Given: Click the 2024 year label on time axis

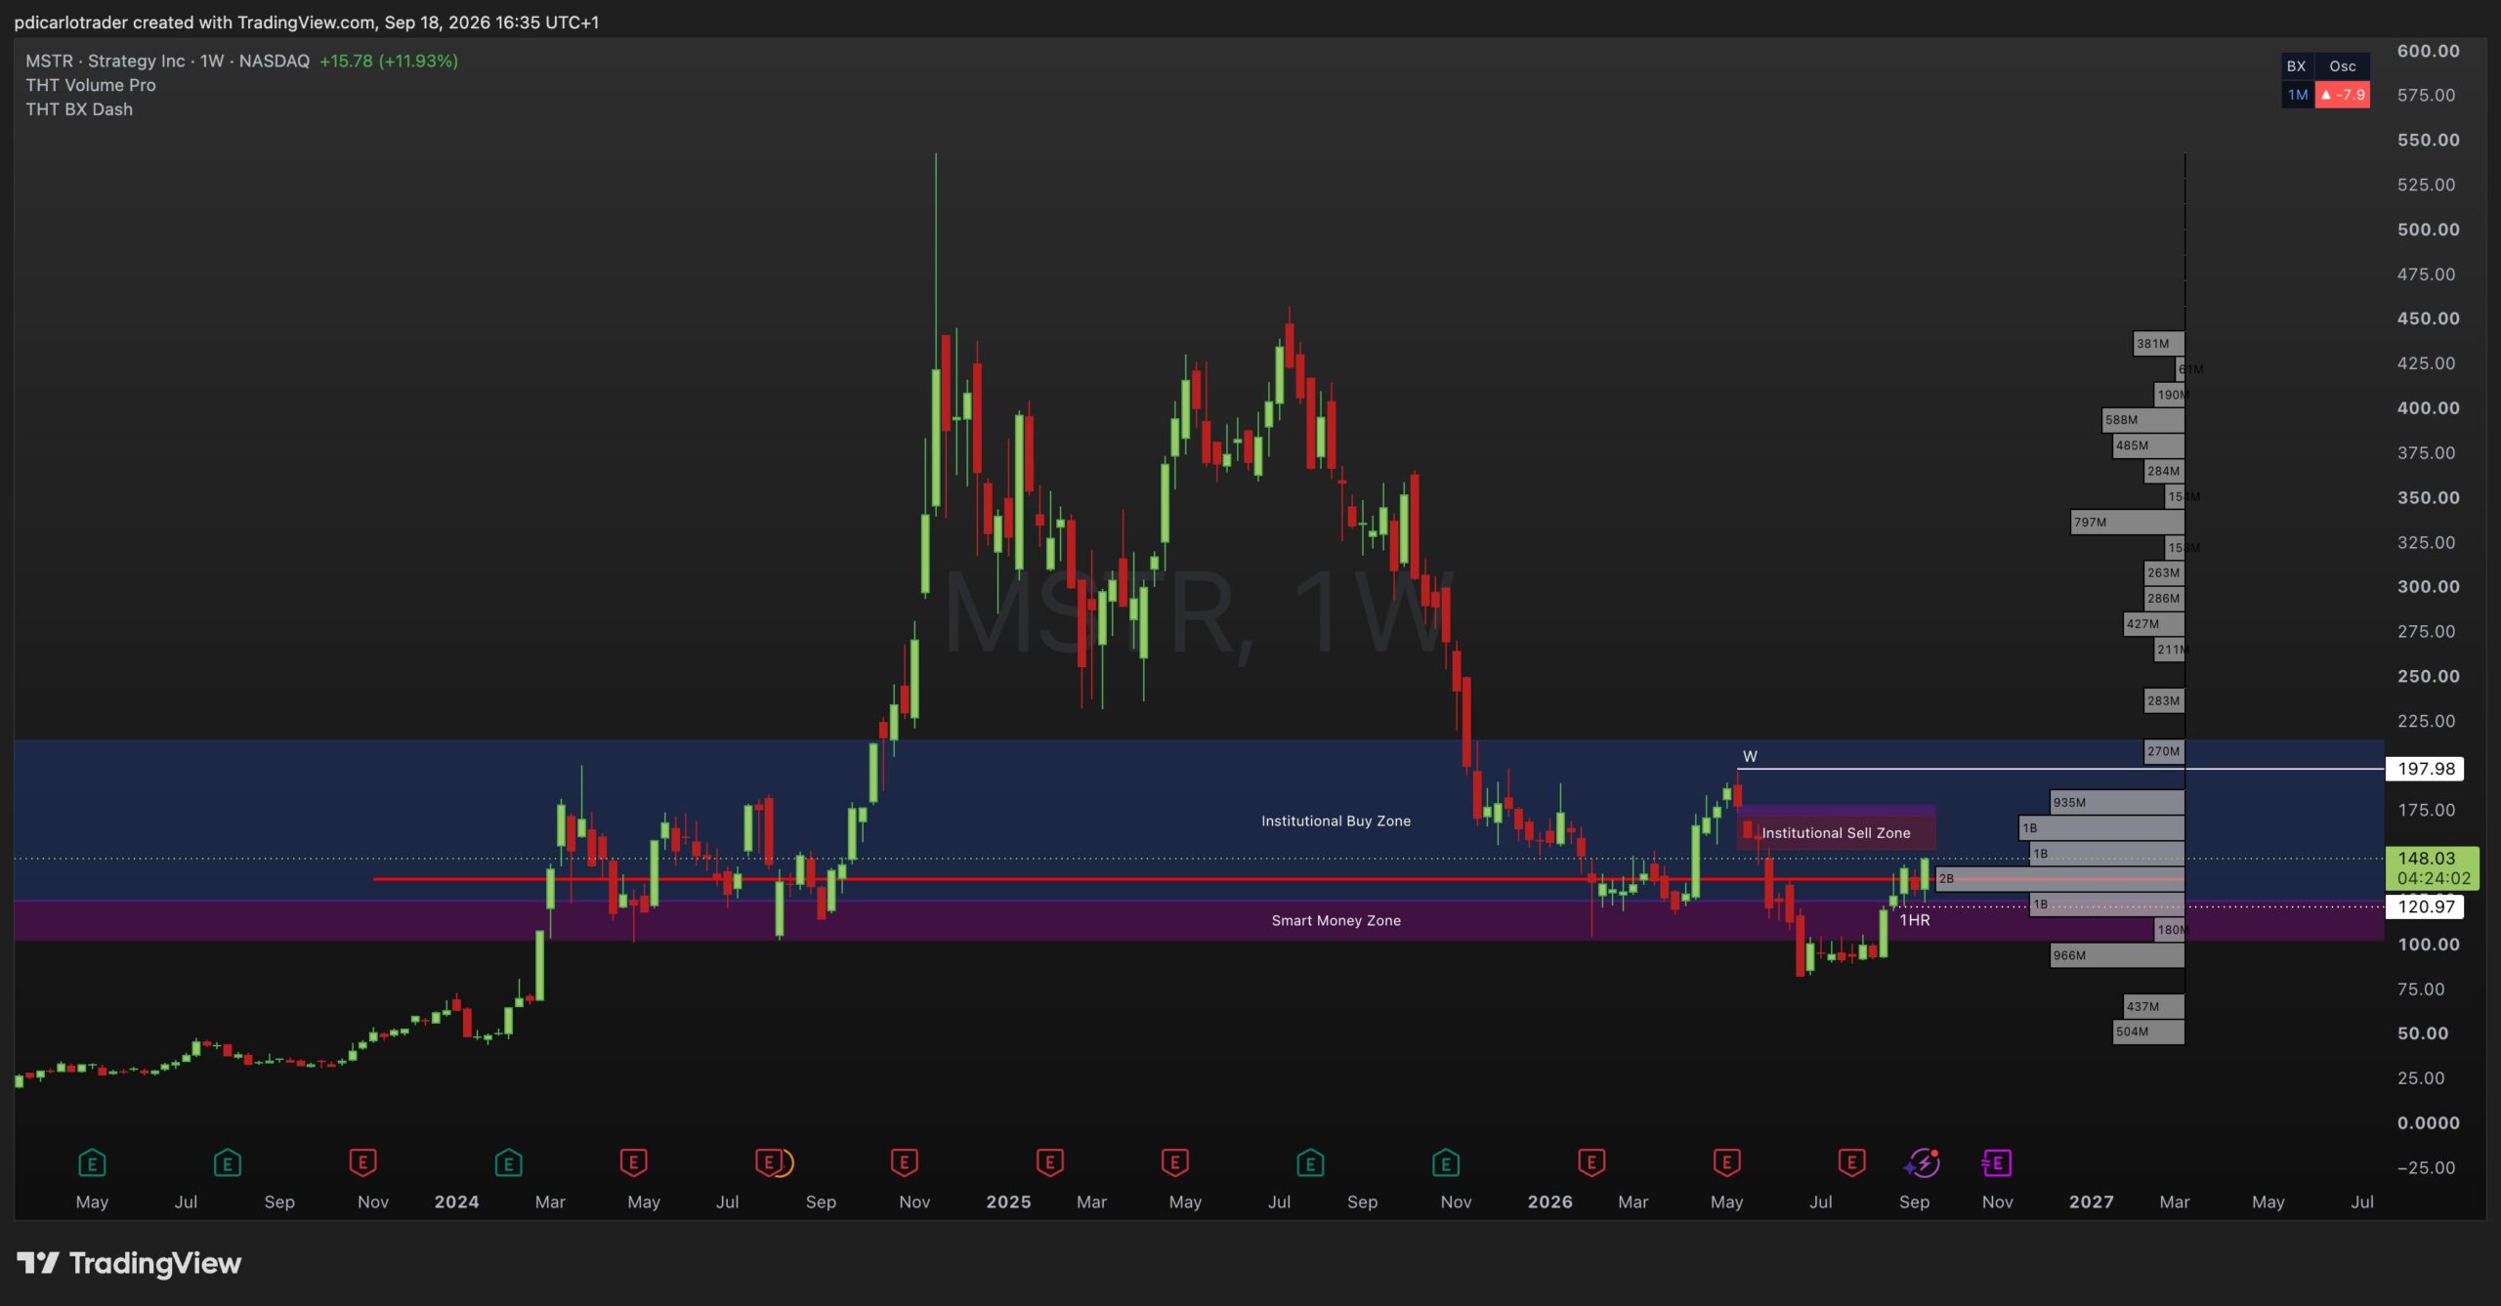Looking at the screenshot, I should [x=456, y=1202].
